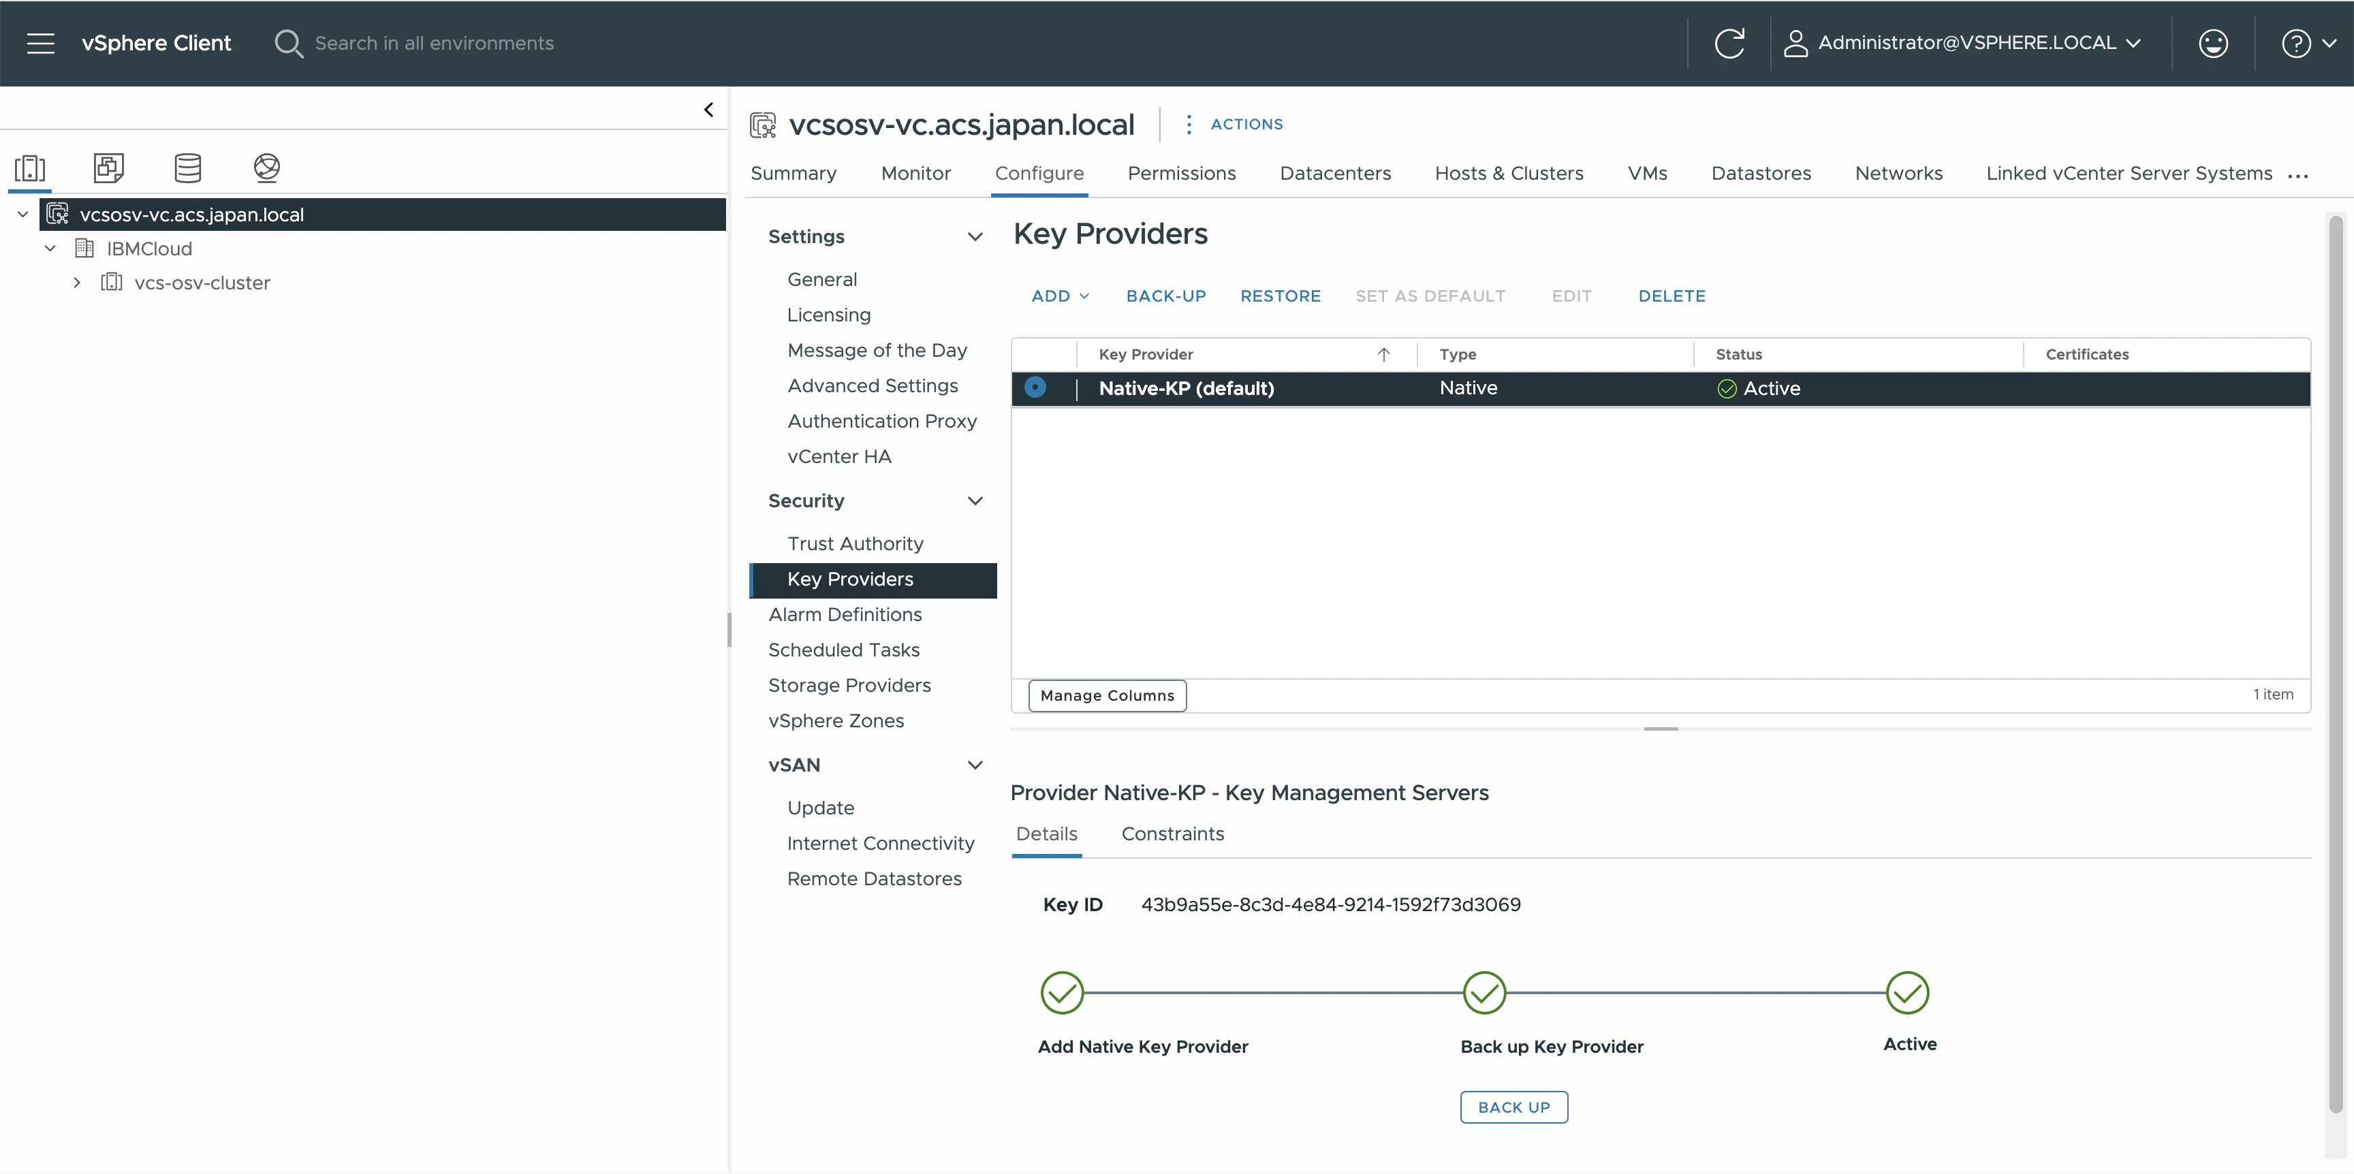Switch to VMs and Templates inventory view

109,168
